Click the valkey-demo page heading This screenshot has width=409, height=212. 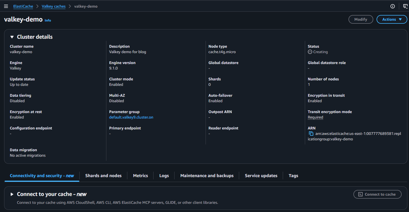pos(23,19)
